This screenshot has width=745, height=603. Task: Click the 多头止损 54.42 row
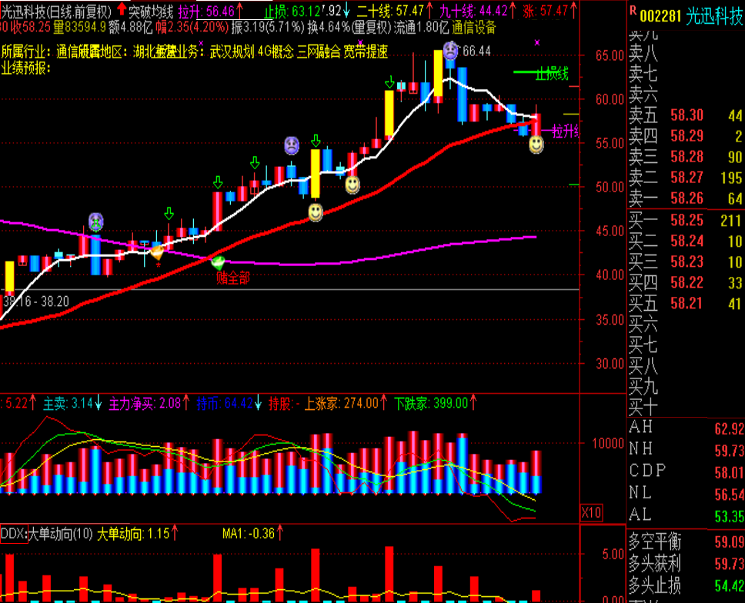pyautogui.click(x=686, y=586)
